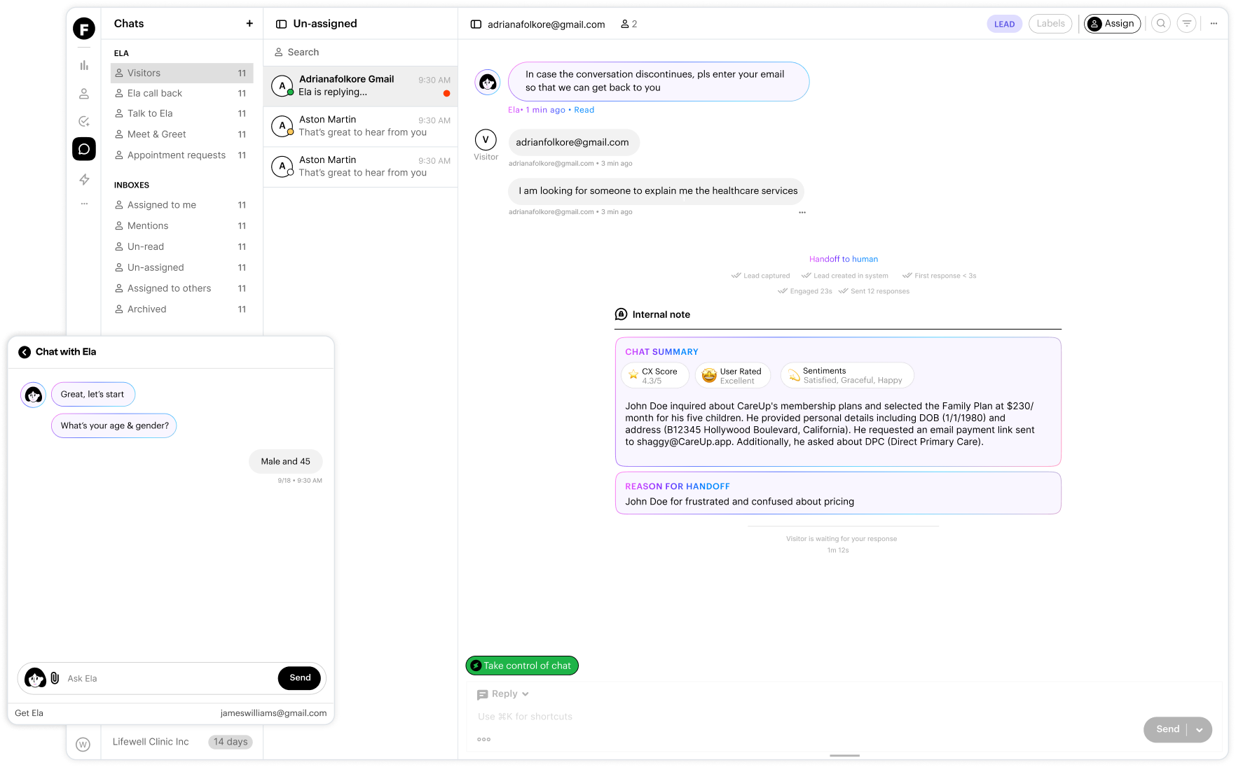
Task: Click Ela bot avatar beside first message
Action: (x=488, y=83)
